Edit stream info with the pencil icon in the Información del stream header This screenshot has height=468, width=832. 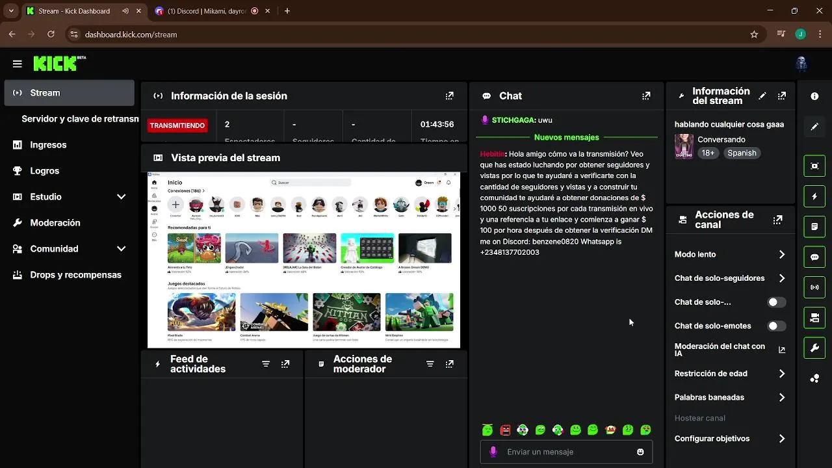[762, 96]
